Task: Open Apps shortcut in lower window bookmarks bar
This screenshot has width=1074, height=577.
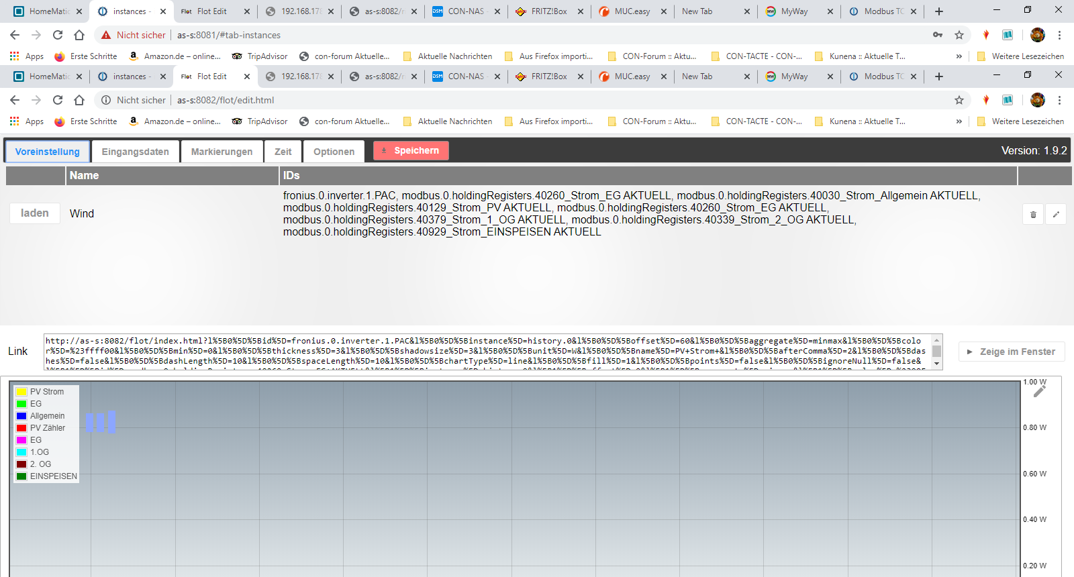Action: (27, 121)
